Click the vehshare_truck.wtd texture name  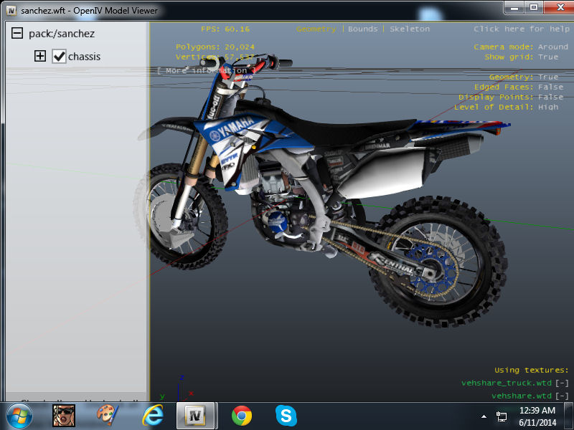pos(507,383)
